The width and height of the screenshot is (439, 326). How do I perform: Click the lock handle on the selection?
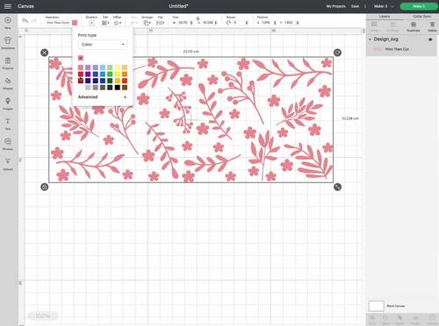[x=45, y=187]
